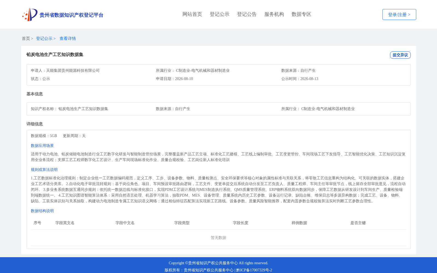Click 更新周期：天 text
Image resolution: width=437 pixels, height=273 pixels.
[74, 136]
